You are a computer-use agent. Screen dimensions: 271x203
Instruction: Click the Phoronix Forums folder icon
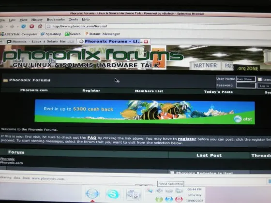(5, 80)
